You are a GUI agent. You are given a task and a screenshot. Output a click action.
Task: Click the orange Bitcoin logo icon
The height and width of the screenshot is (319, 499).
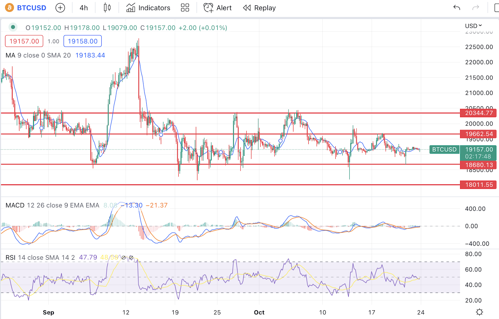pyautogui.click(x=9, y=8)
